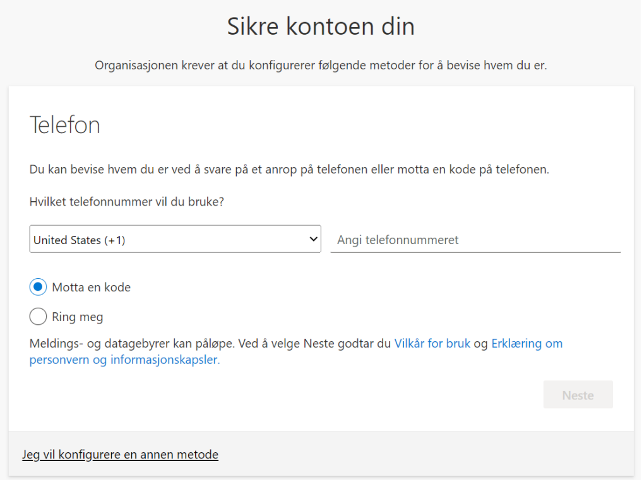This screenshot has height=480, width=642.
Task: Click the 'Hvilket telefonnummer vil du bruke?' label
Action: pyautogui.click(x=127, y=202)
